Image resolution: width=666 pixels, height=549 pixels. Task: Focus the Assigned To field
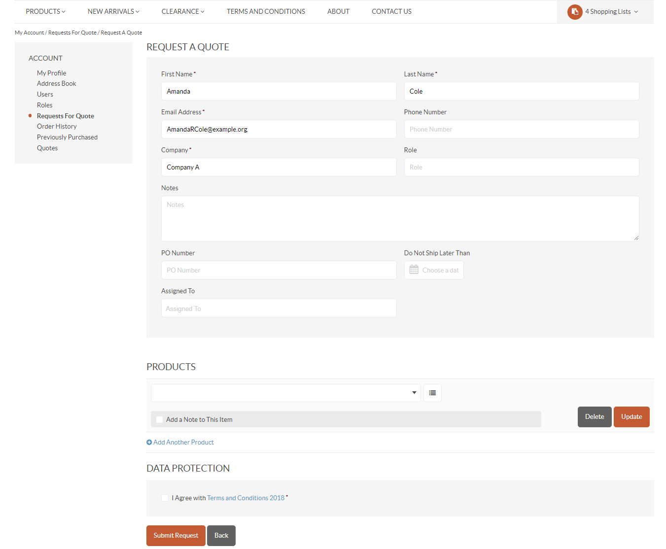coord(279,308)
